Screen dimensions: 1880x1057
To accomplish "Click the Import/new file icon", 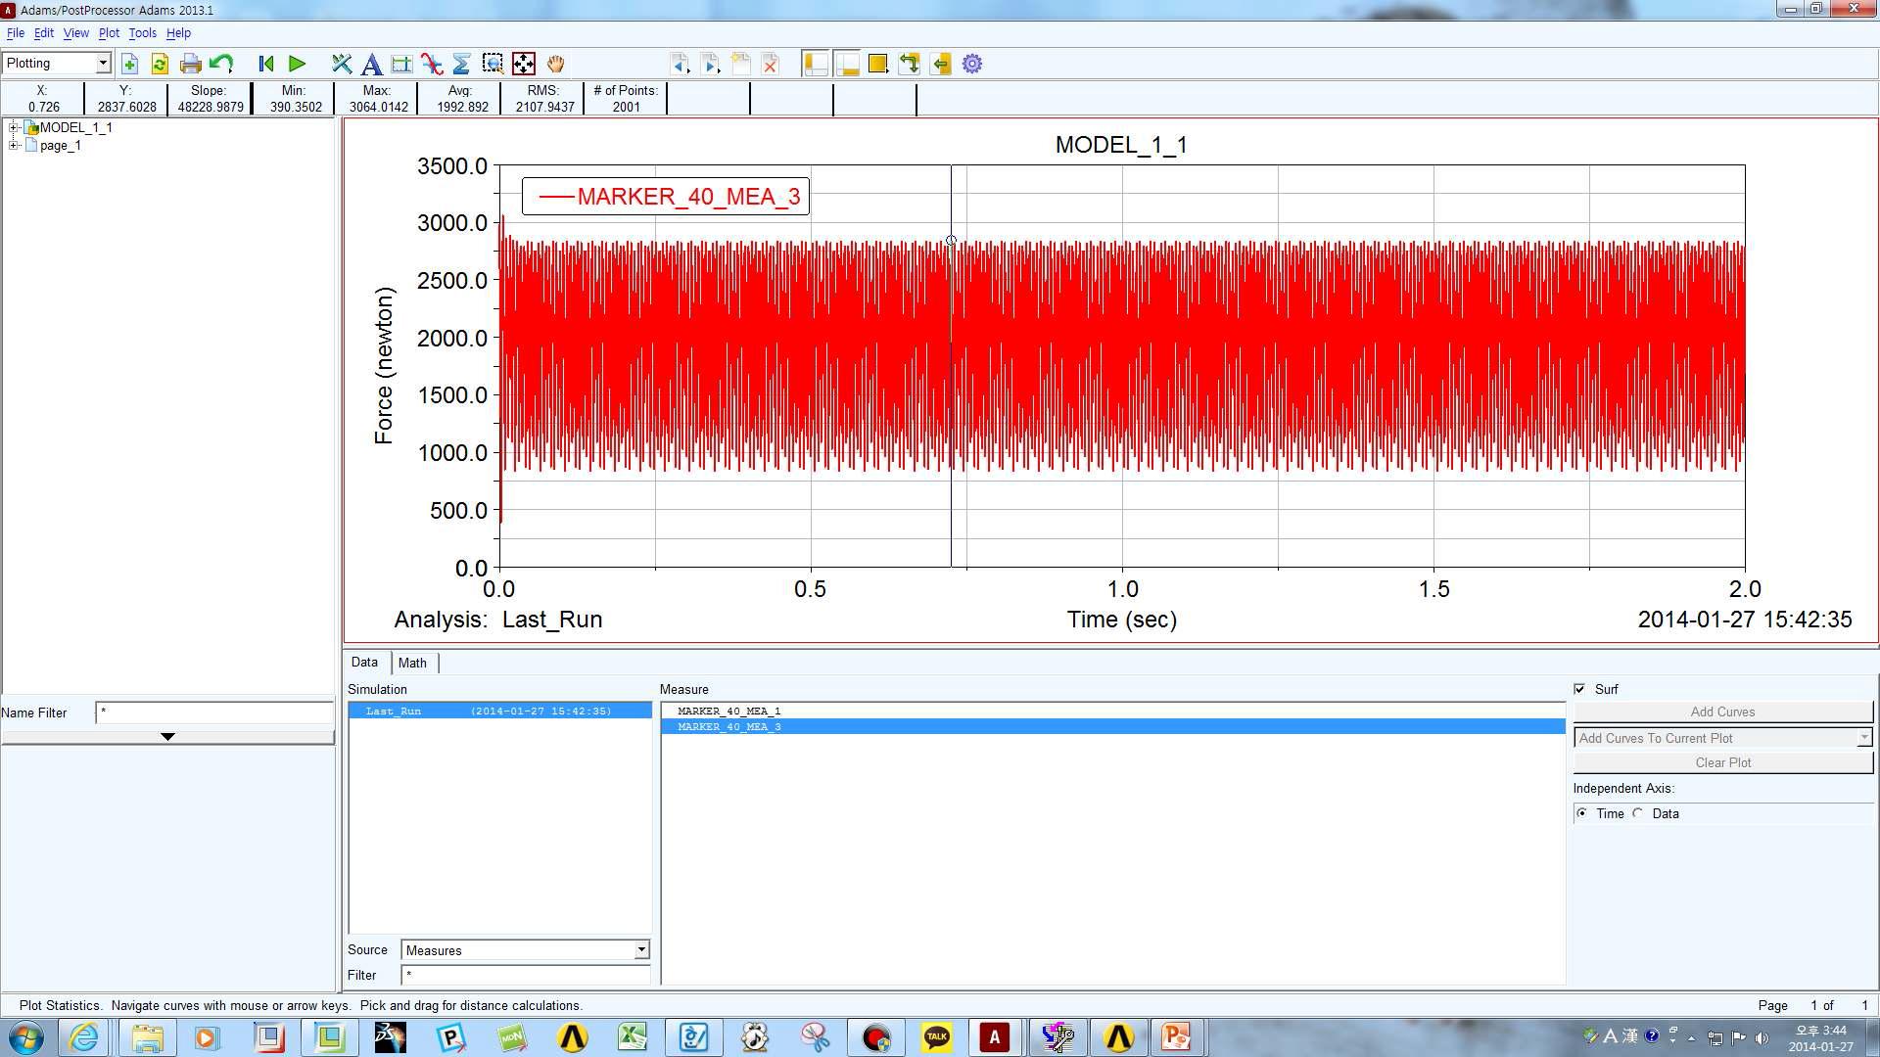I will (129, 65).
